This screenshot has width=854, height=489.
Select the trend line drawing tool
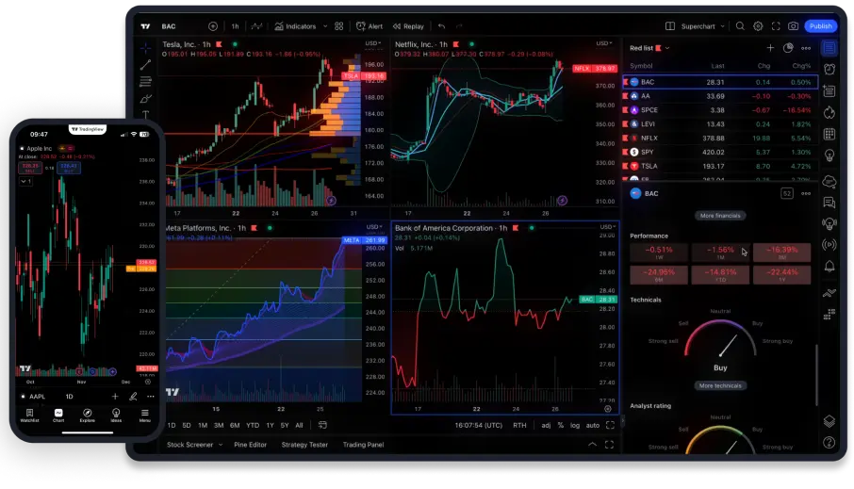coord(145,65)
